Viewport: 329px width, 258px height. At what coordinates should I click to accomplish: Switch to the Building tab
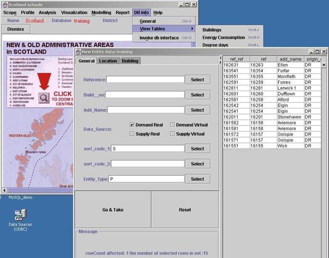click(x=130, y=61)
